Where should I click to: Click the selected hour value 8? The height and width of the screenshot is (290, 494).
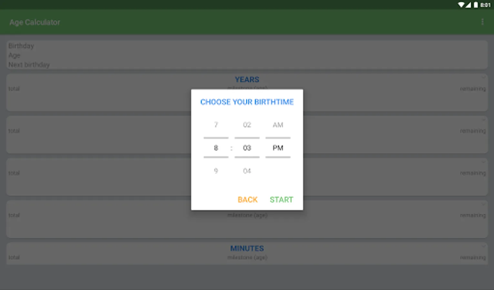216,148
